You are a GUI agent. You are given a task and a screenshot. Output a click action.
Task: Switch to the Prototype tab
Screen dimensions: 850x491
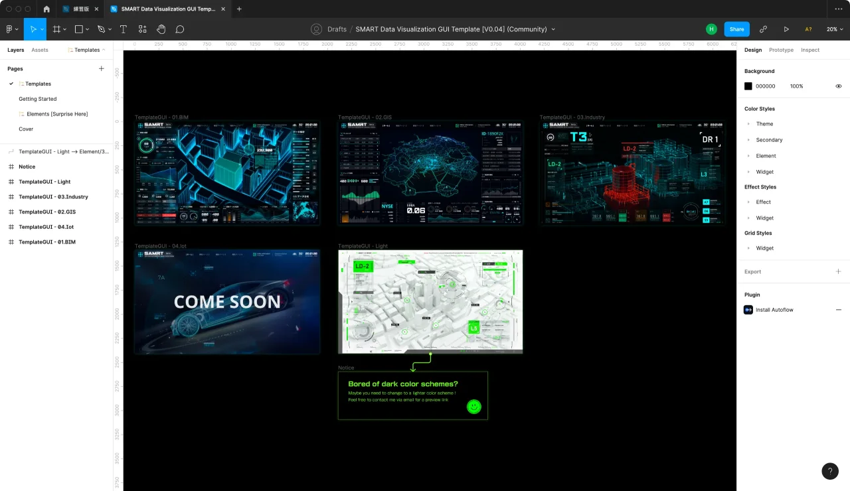click(781, 50)
